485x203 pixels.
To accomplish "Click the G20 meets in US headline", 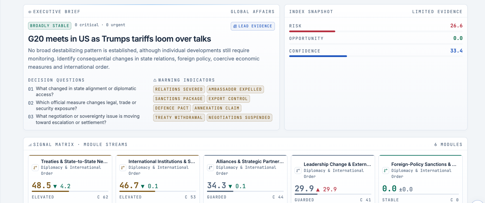I will click(x=119, y=39).
